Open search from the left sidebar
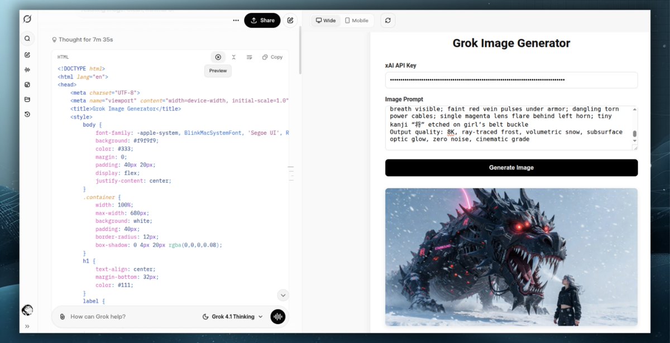The height and width of the screenshot is (343, 670). tap(27, 39)
